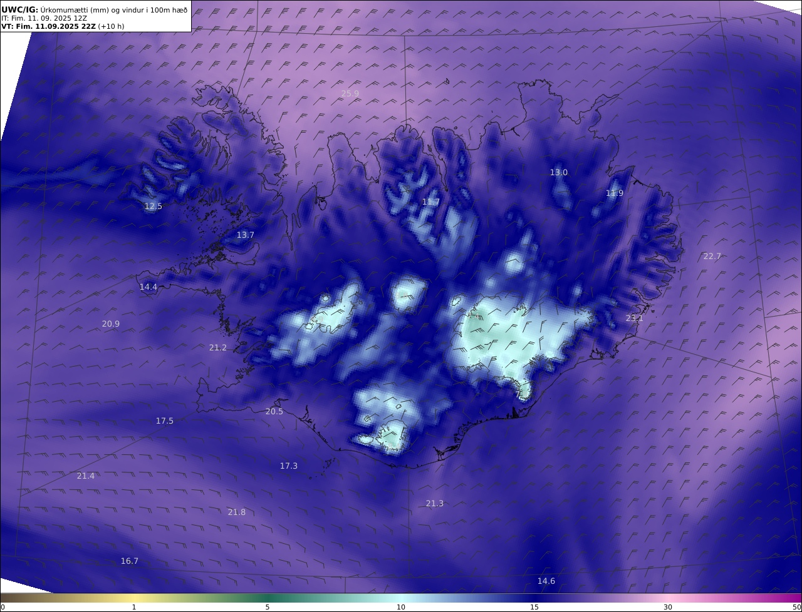This screenshot has width=802, height=612.
Task: Click the colorbar tick label 0
Action: [x=3, y=607]
